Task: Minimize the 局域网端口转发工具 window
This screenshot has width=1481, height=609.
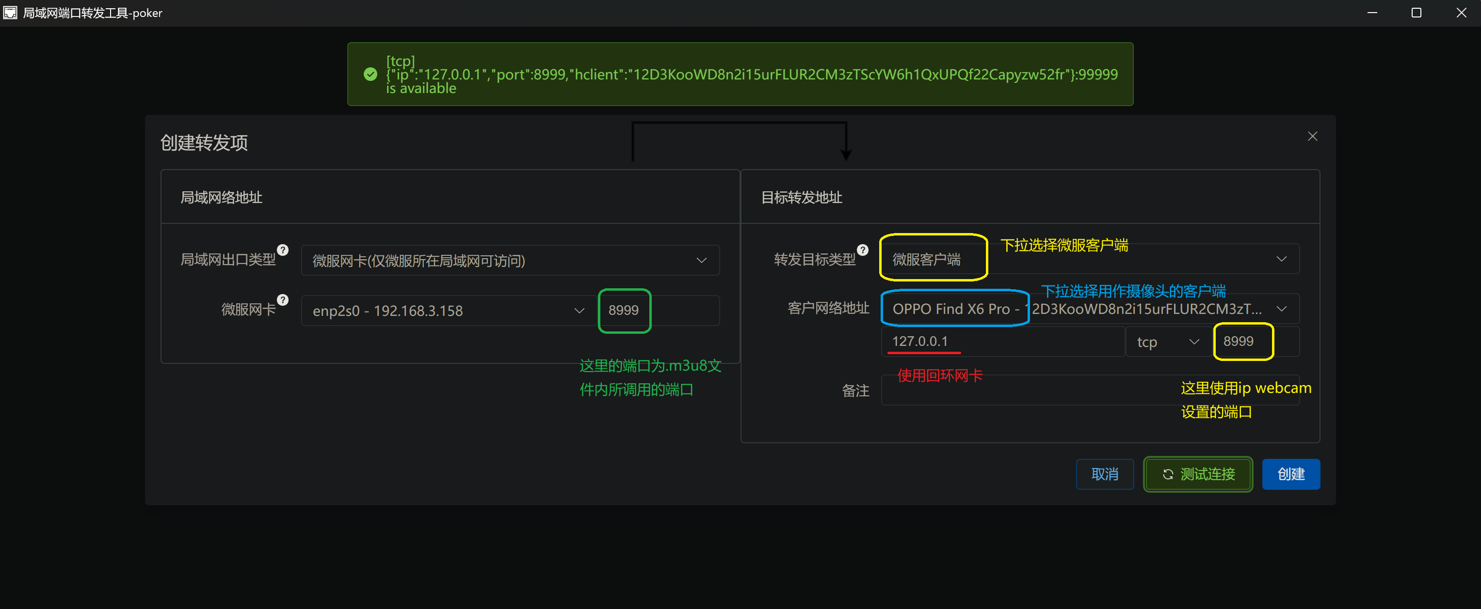Action: 1372,13
